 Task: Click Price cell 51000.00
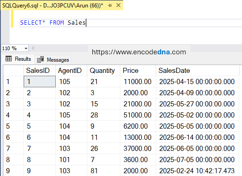pyautogui.click(x=138, y=115)
